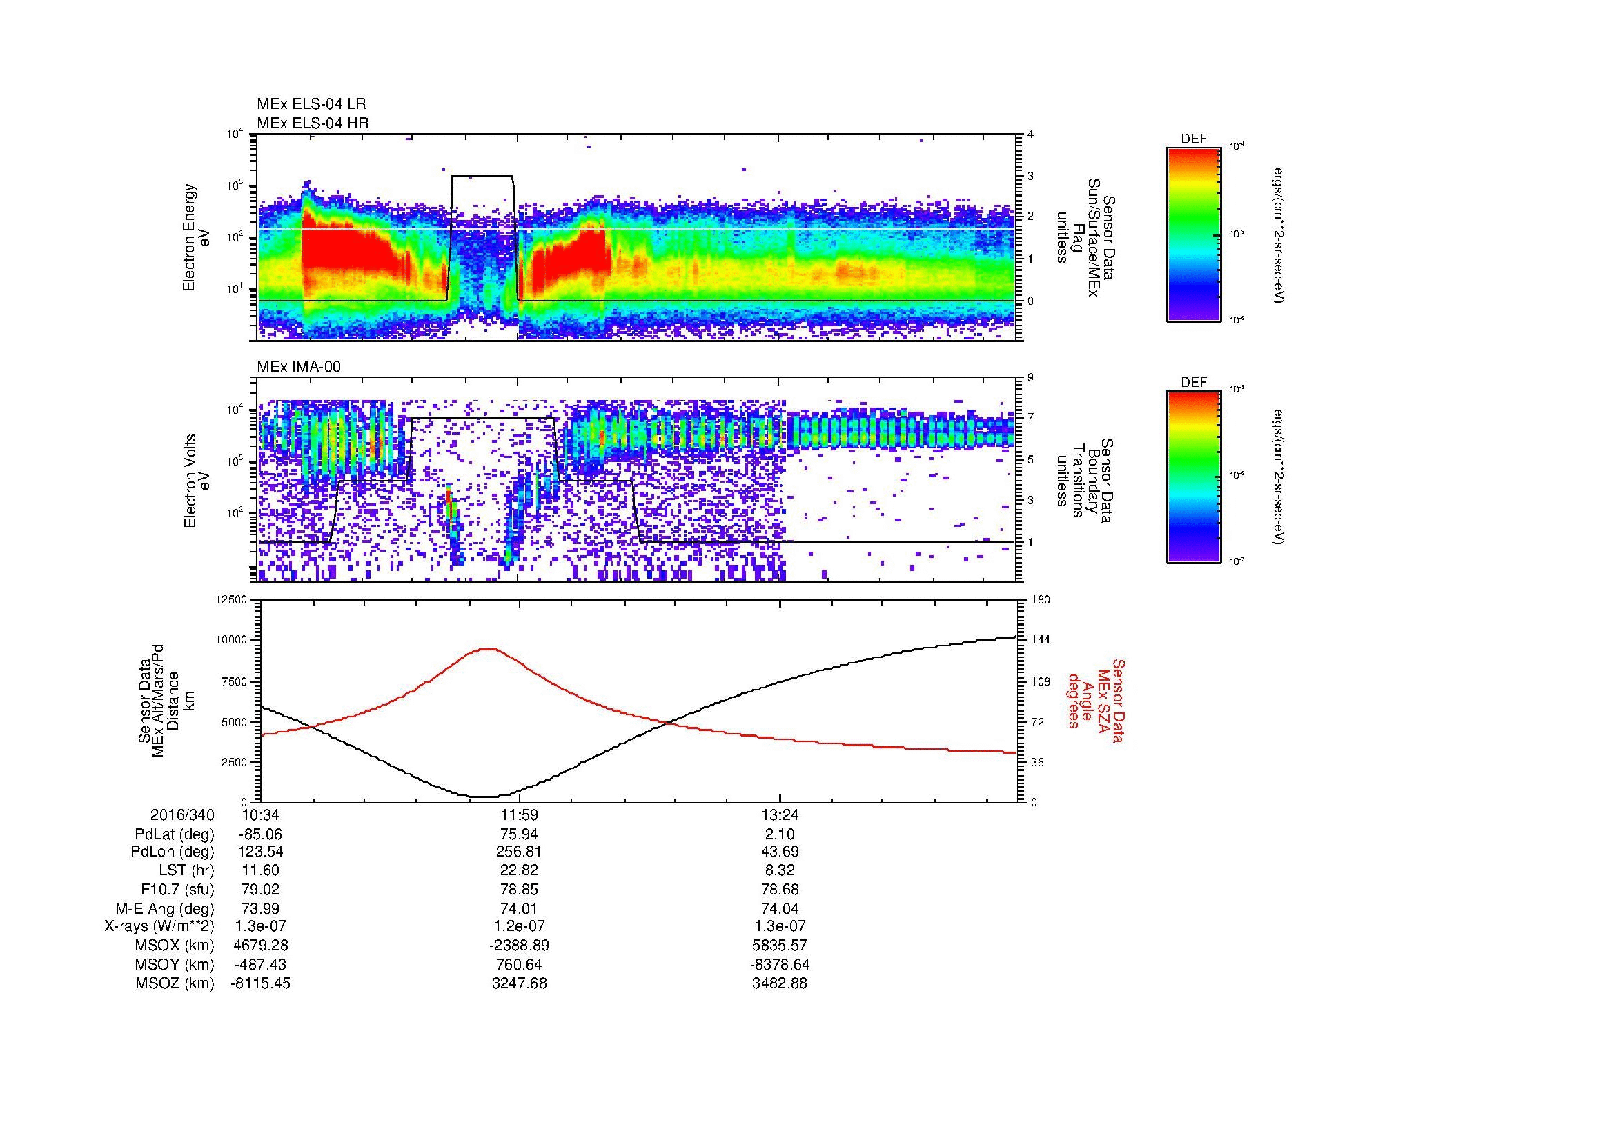Click the MSOY value -487.43

260,964
